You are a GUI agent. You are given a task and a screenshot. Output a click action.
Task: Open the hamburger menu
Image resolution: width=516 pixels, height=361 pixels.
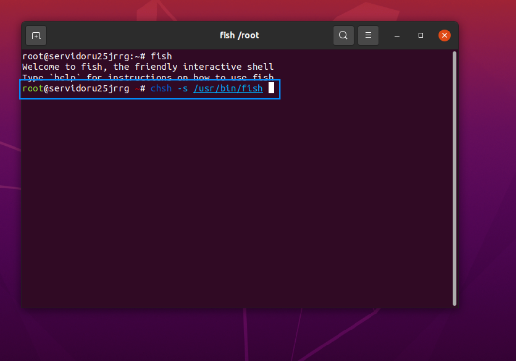(x=368, y=35)
